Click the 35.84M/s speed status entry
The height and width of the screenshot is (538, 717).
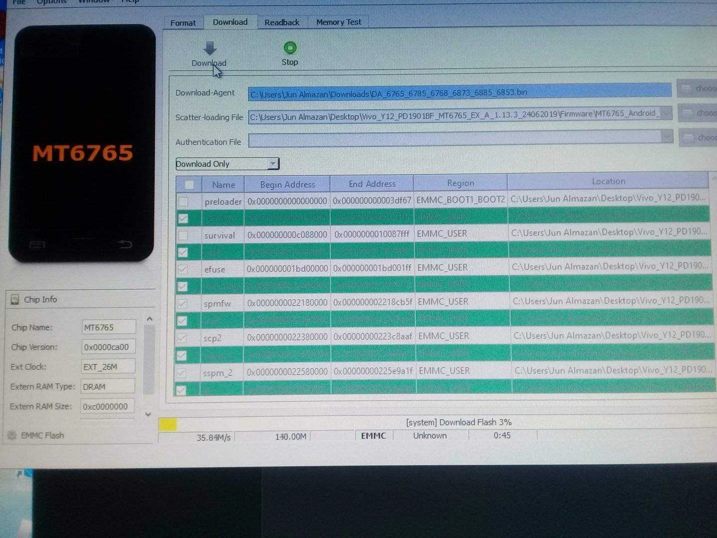point(214,438)
